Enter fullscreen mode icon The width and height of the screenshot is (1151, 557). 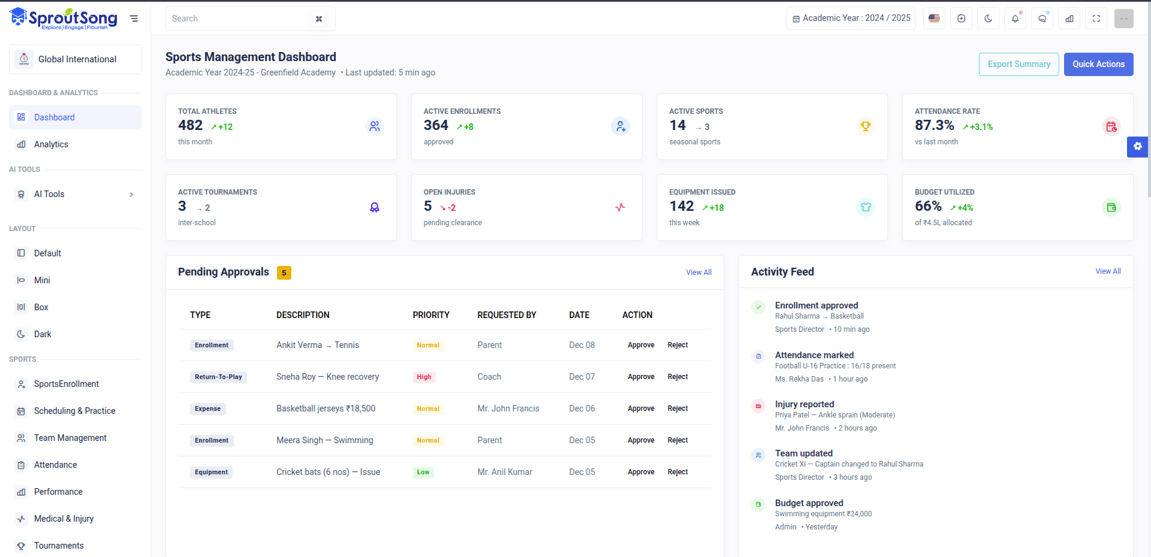click(x=1096, y=19)
